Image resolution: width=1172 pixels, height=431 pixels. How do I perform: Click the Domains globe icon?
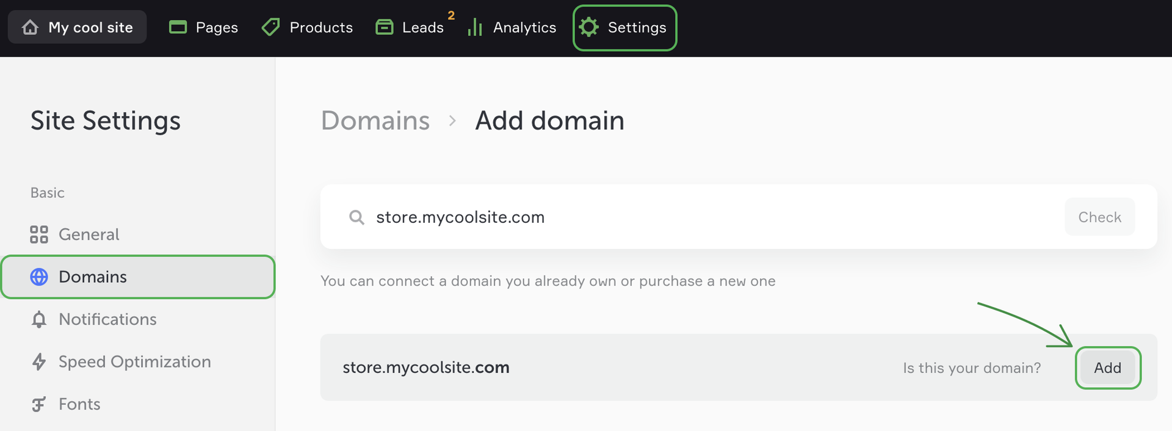[x=39, y=277]
